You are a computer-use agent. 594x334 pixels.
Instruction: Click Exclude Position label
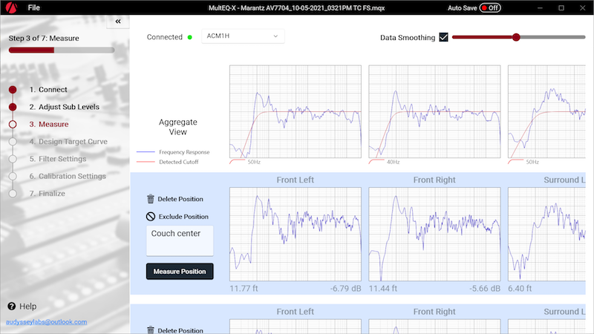(x=183, y=217)
